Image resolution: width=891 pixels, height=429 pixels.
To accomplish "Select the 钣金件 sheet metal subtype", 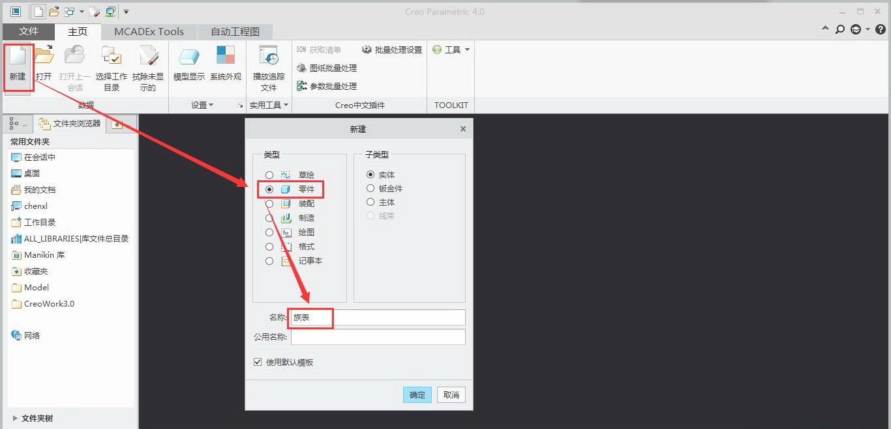I will 370,188.
